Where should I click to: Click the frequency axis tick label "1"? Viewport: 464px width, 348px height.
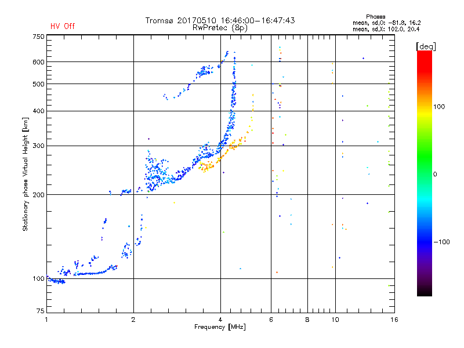coord(46,320)
